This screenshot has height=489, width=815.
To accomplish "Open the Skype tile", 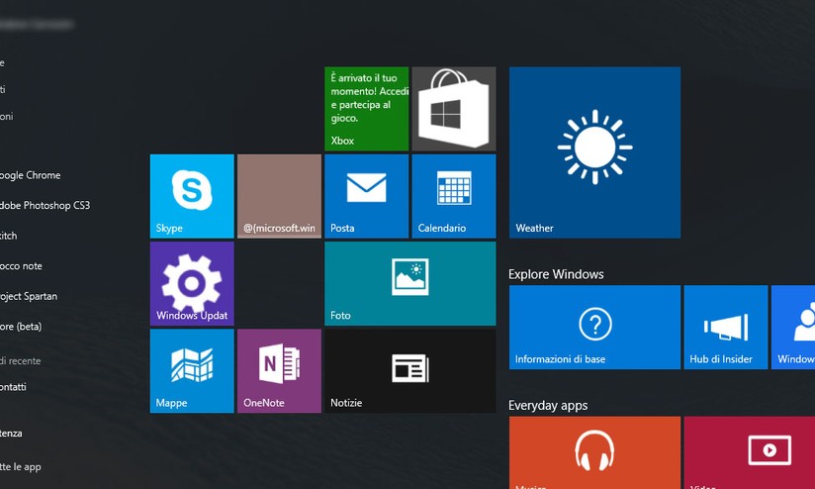I will (192, 196).
